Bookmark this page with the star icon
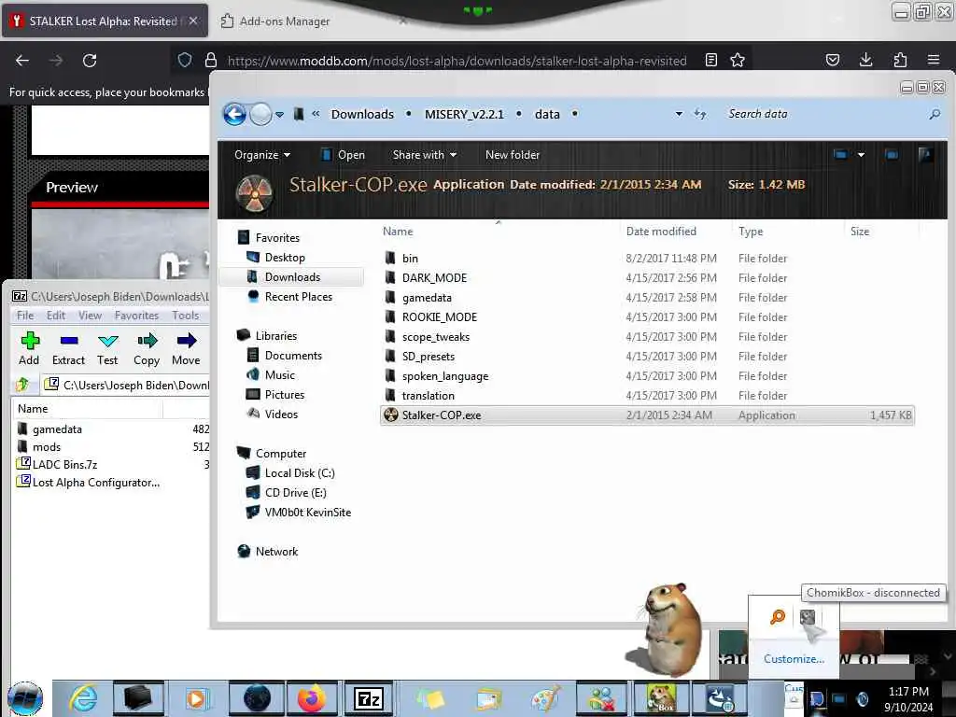Image resolution: width=956 pixels, height=717 pixels. click(x=738, y=61)
